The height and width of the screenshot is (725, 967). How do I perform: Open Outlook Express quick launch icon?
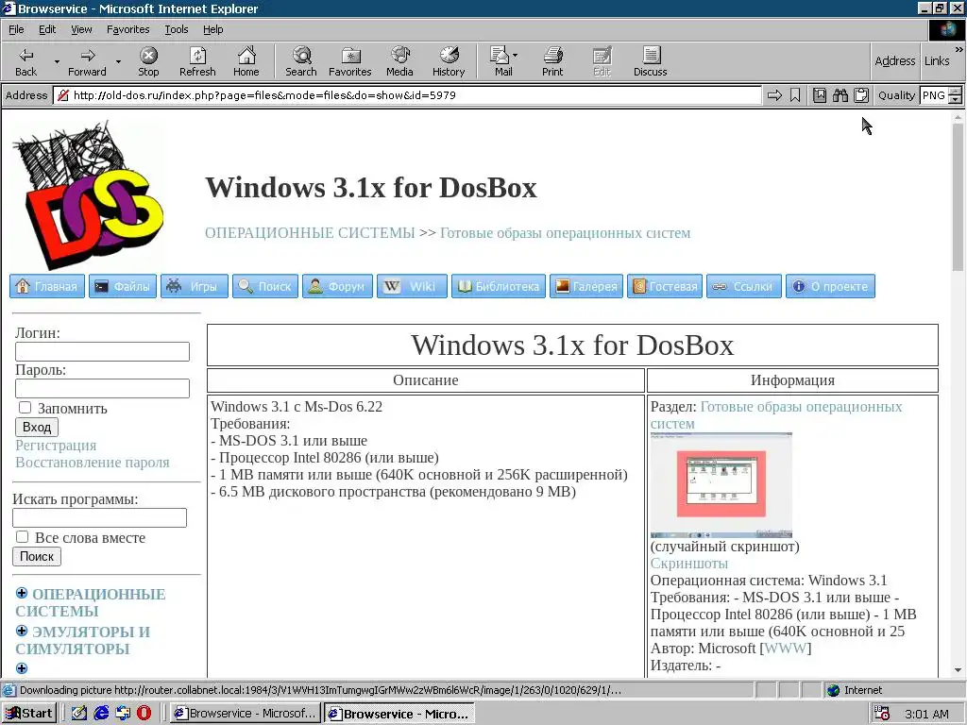click(123, 714)
